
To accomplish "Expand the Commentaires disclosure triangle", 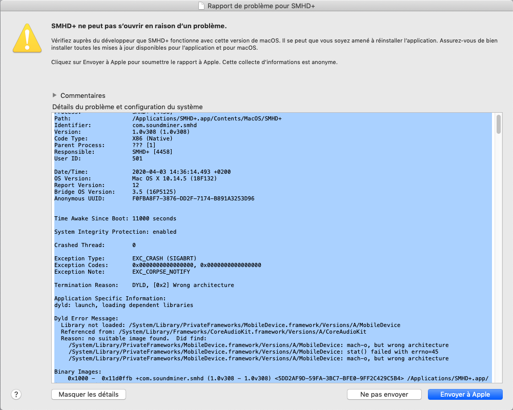I will [x=55, y=95].
